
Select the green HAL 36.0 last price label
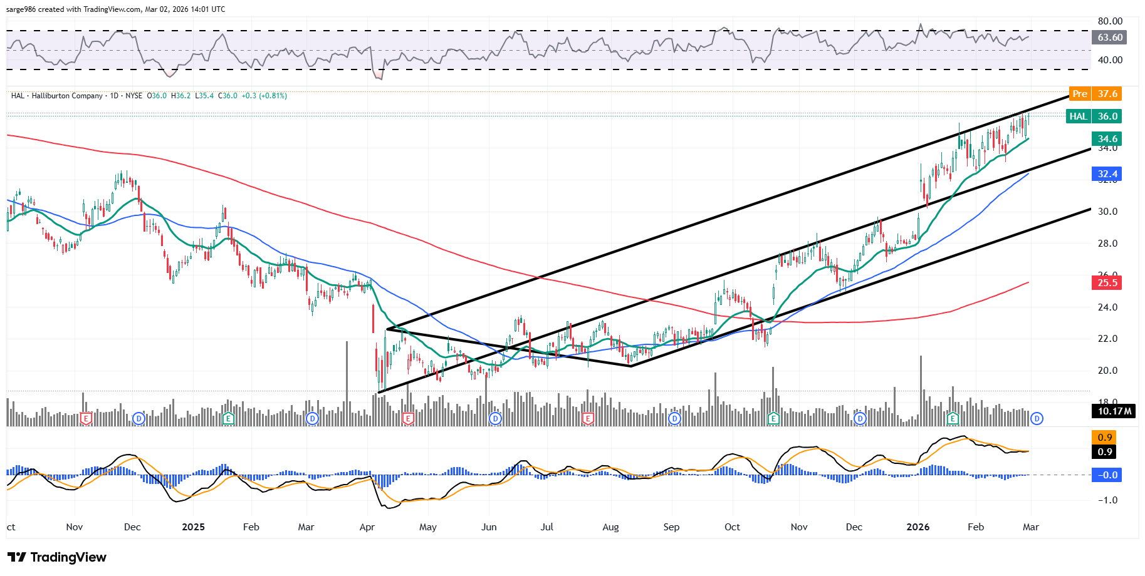pyautogui.click(x=1093, y=116)
